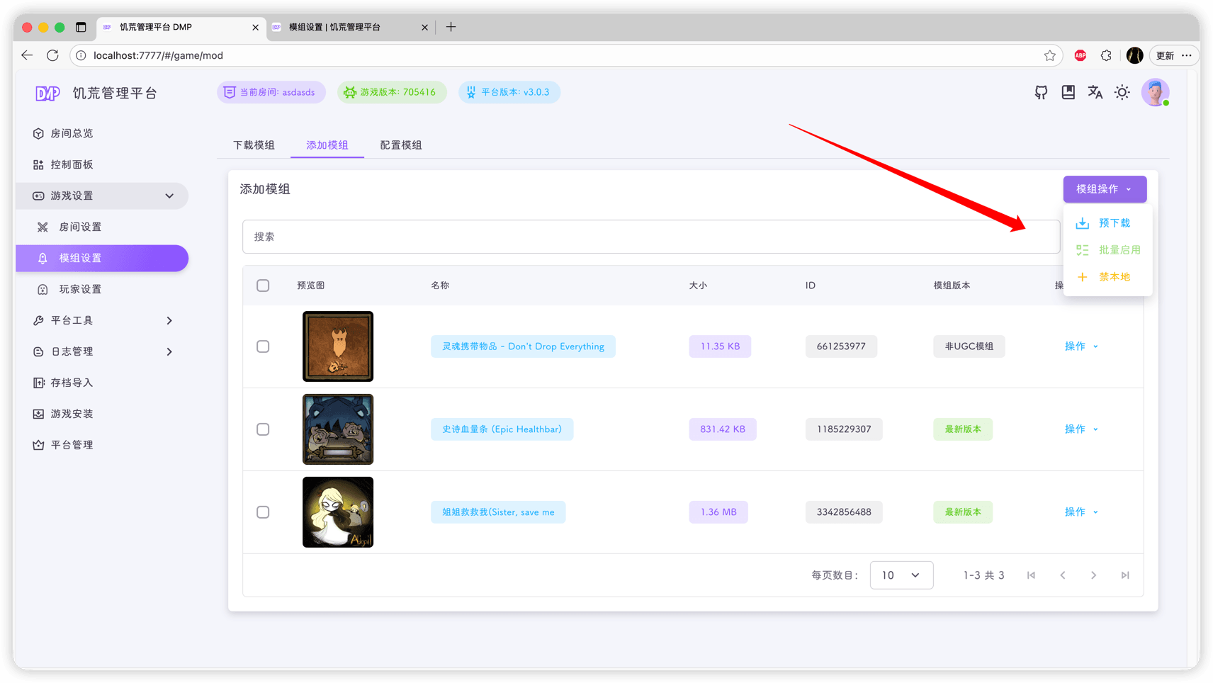This screenshot has width=1213, height=683.
Task: Click the Epic Healthbar preview thumbnail
Action: 338,429
